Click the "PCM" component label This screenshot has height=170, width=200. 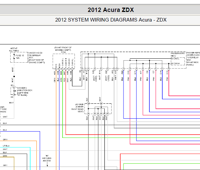click(x=63, y=52)
